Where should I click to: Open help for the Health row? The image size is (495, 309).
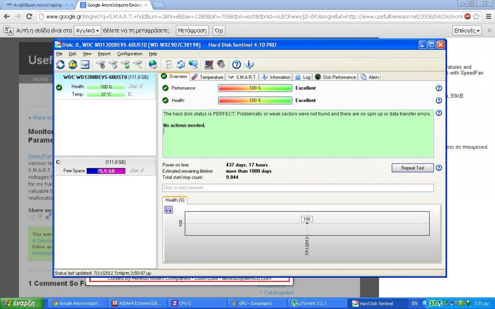[x=439, y=101]
